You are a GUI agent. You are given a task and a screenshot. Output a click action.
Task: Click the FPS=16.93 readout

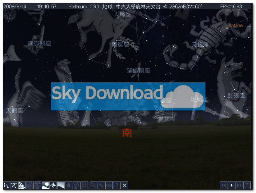(231, 7)
